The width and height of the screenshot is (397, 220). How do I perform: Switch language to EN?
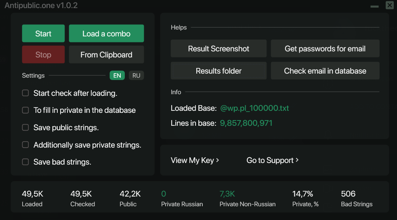117,76
